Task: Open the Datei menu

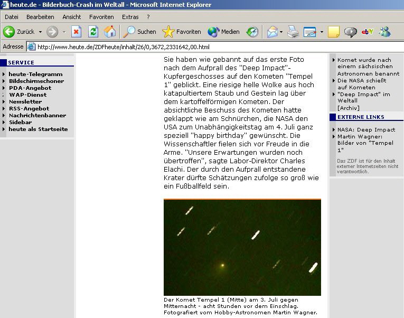Action: pos(12,17)
